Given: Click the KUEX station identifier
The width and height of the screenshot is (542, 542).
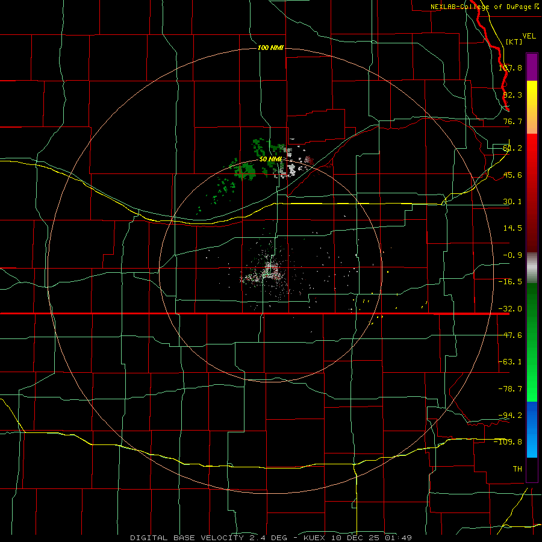Looking at the screenshot, I should pos(314,538).
